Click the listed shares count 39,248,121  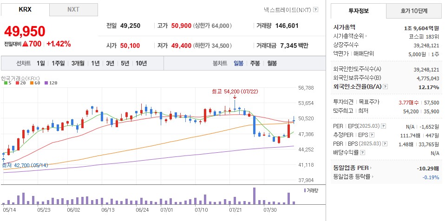(x=426, y=45)
